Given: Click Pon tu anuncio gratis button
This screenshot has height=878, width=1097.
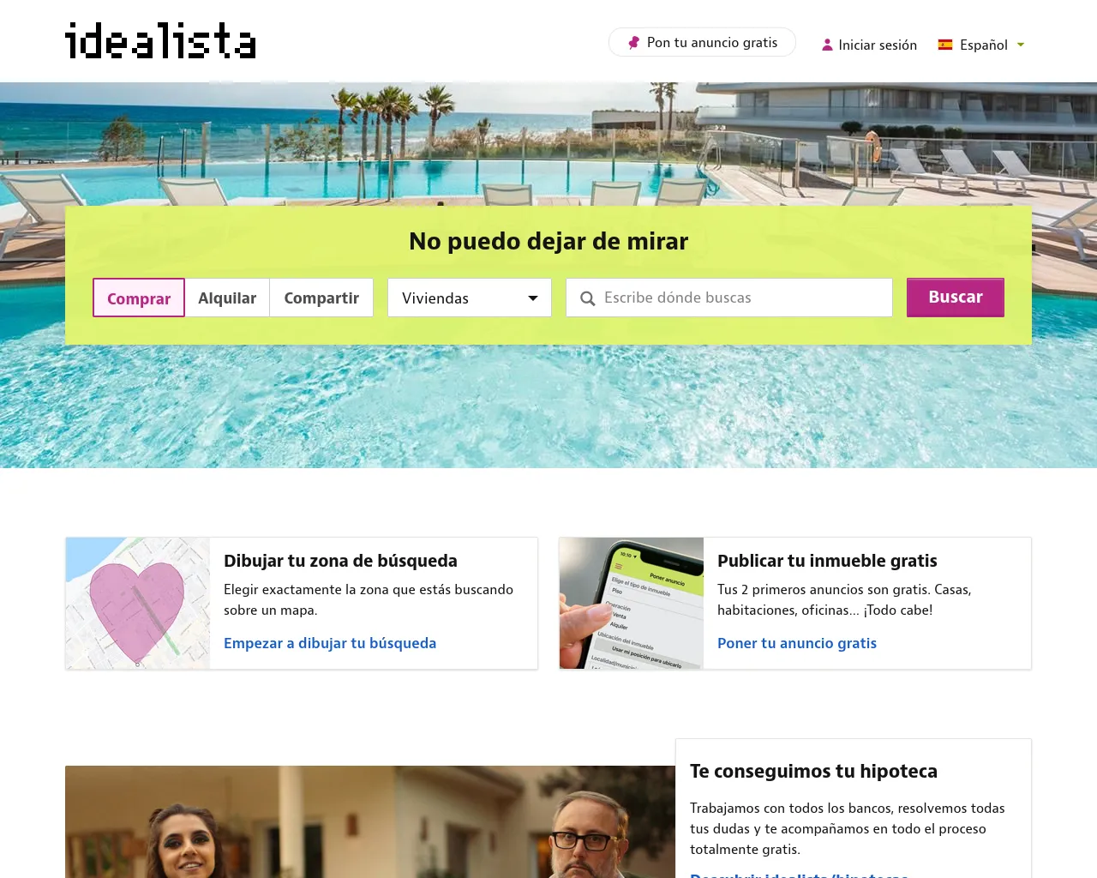Looking at the screenshot, I should tap(702, 42).
